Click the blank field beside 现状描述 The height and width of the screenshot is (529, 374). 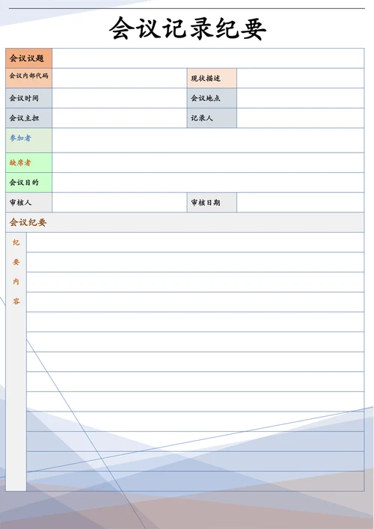pos(301,79)
